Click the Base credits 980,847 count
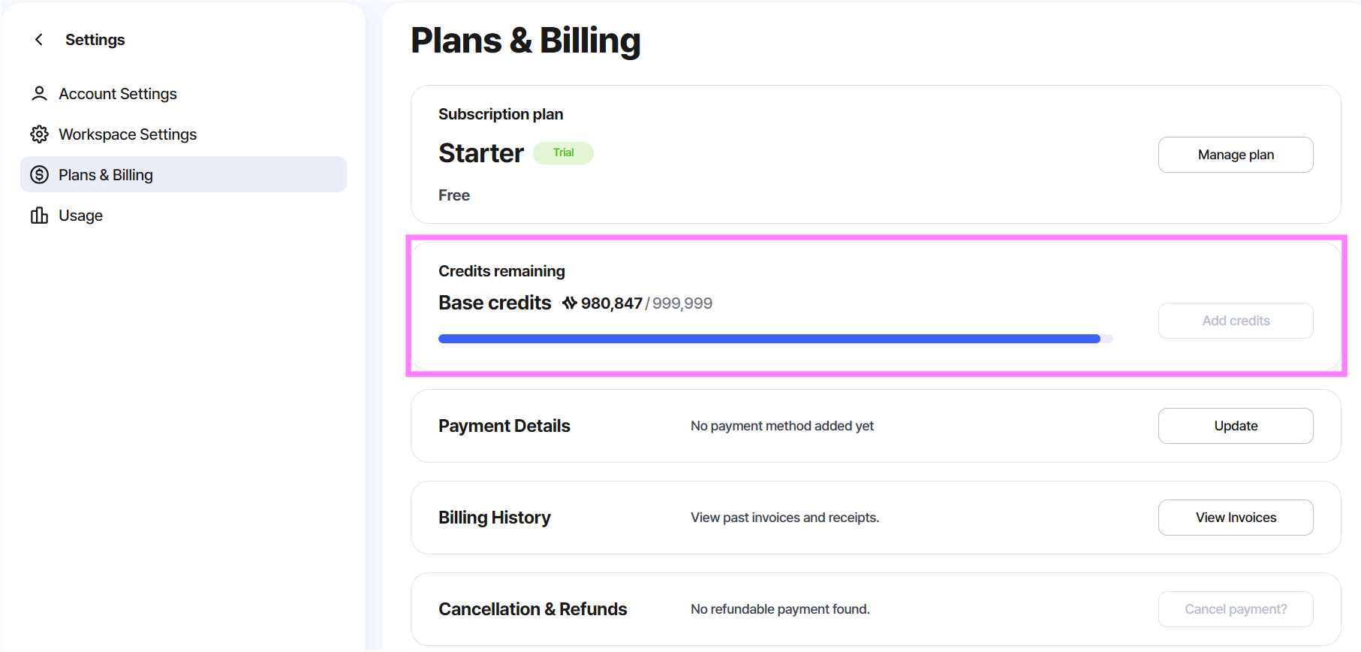Image resolution: width=1361 pixels, height=652 pixels. pos(612,303)
